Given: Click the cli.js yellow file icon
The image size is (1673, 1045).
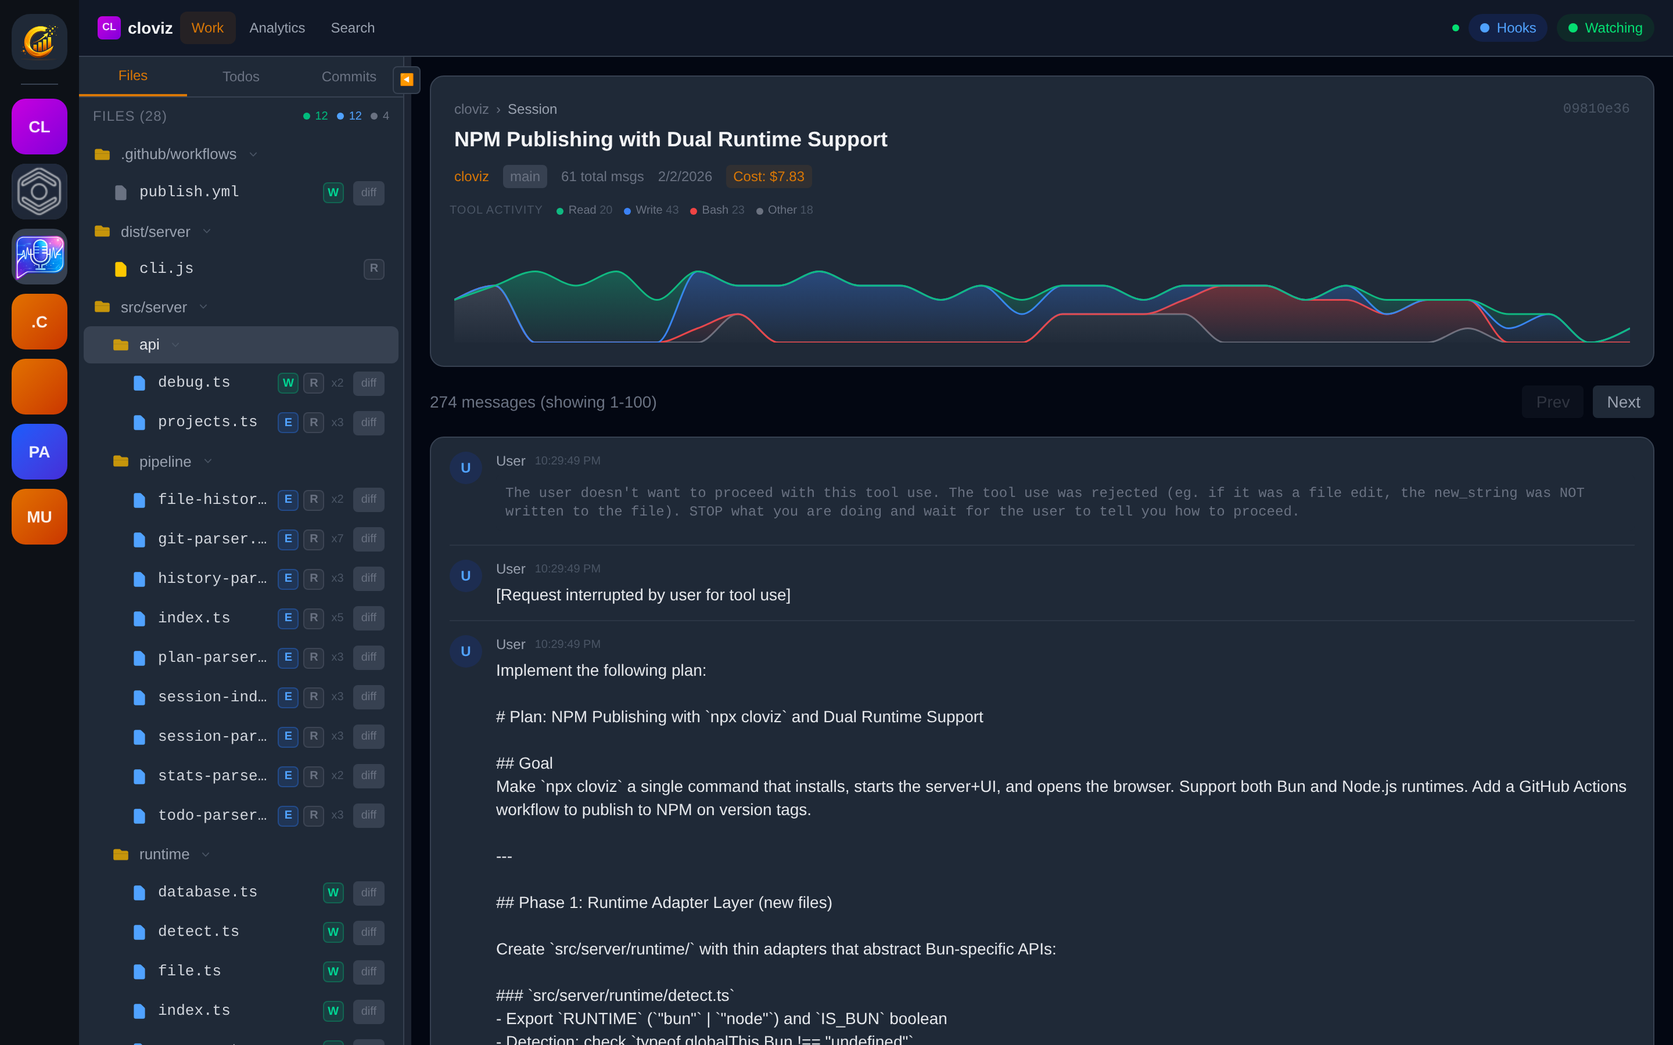Looking at the screenshot, I should 120,269.
